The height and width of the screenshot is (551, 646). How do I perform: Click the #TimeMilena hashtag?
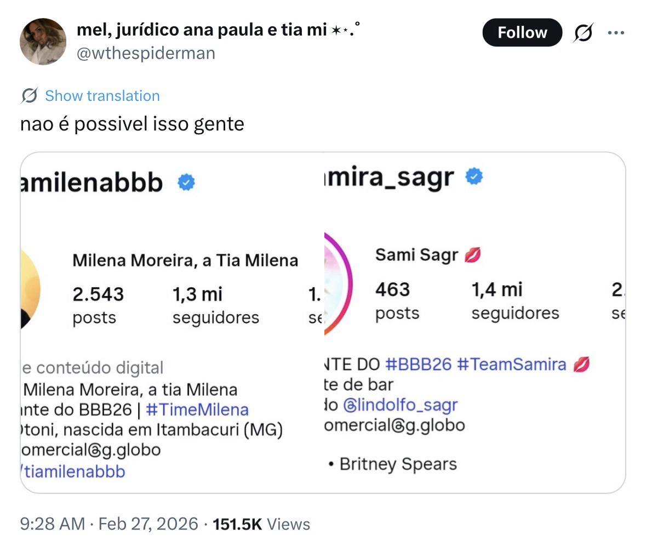click(197, 410)
